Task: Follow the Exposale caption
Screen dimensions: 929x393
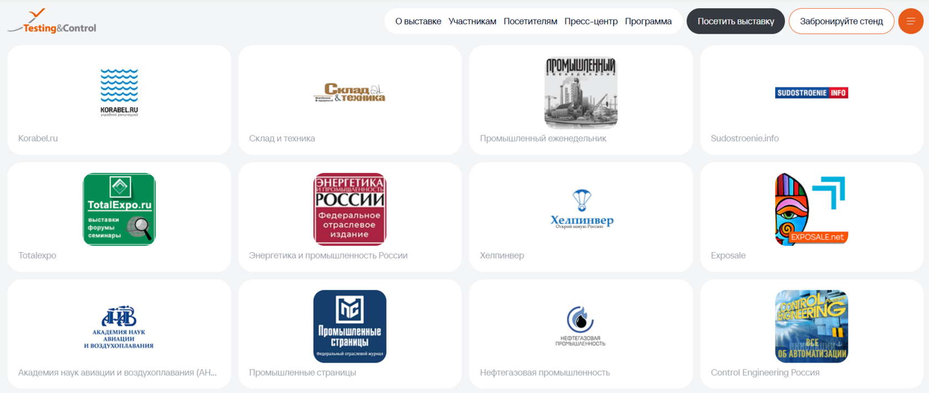Action: (728, 255)
